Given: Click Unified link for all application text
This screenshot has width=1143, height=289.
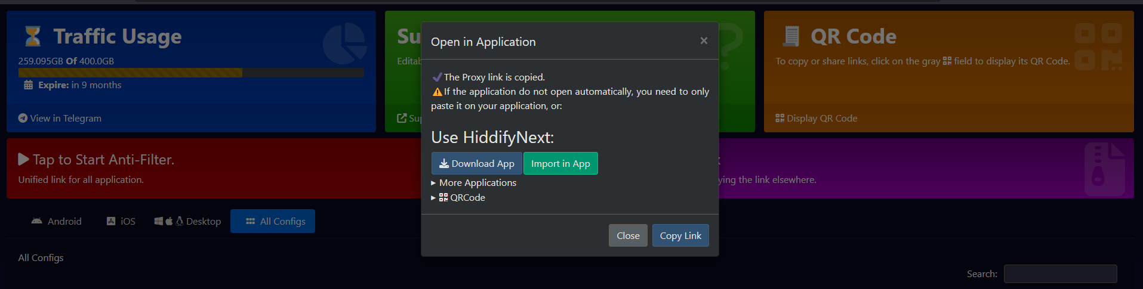Looking at the screenshot, I should 81,179.
